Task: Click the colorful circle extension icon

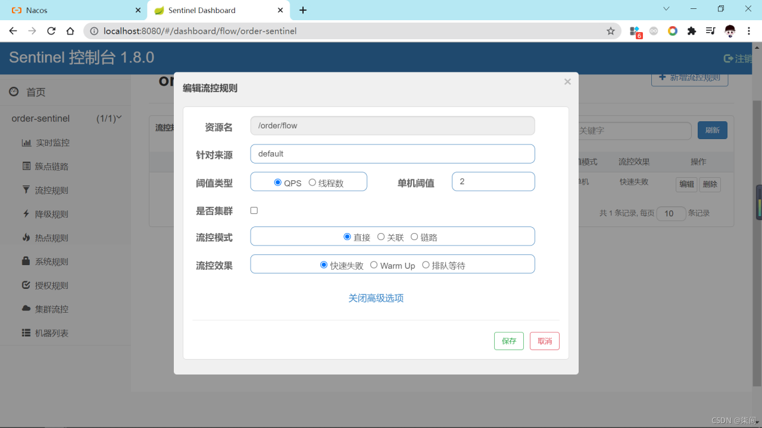Action: [673, 31]
